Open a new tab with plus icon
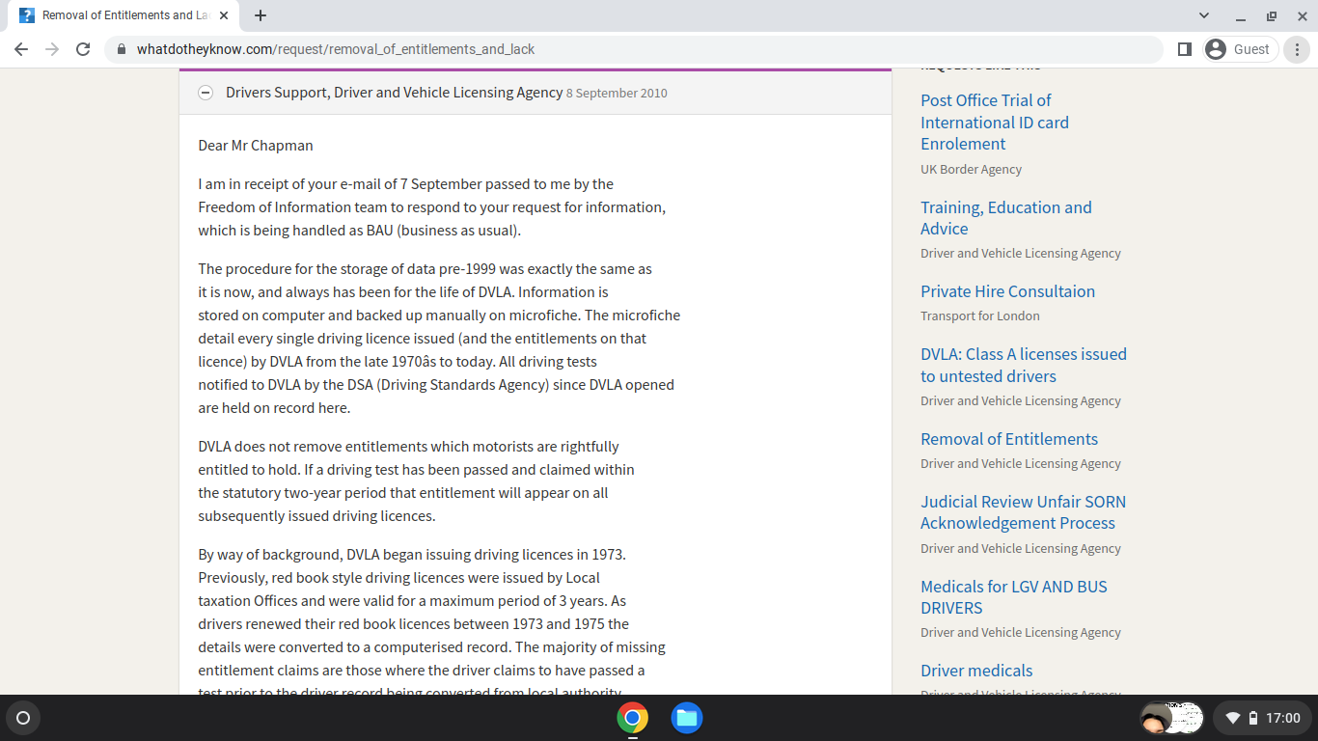 pyautogui.click(x=261, y=15)
